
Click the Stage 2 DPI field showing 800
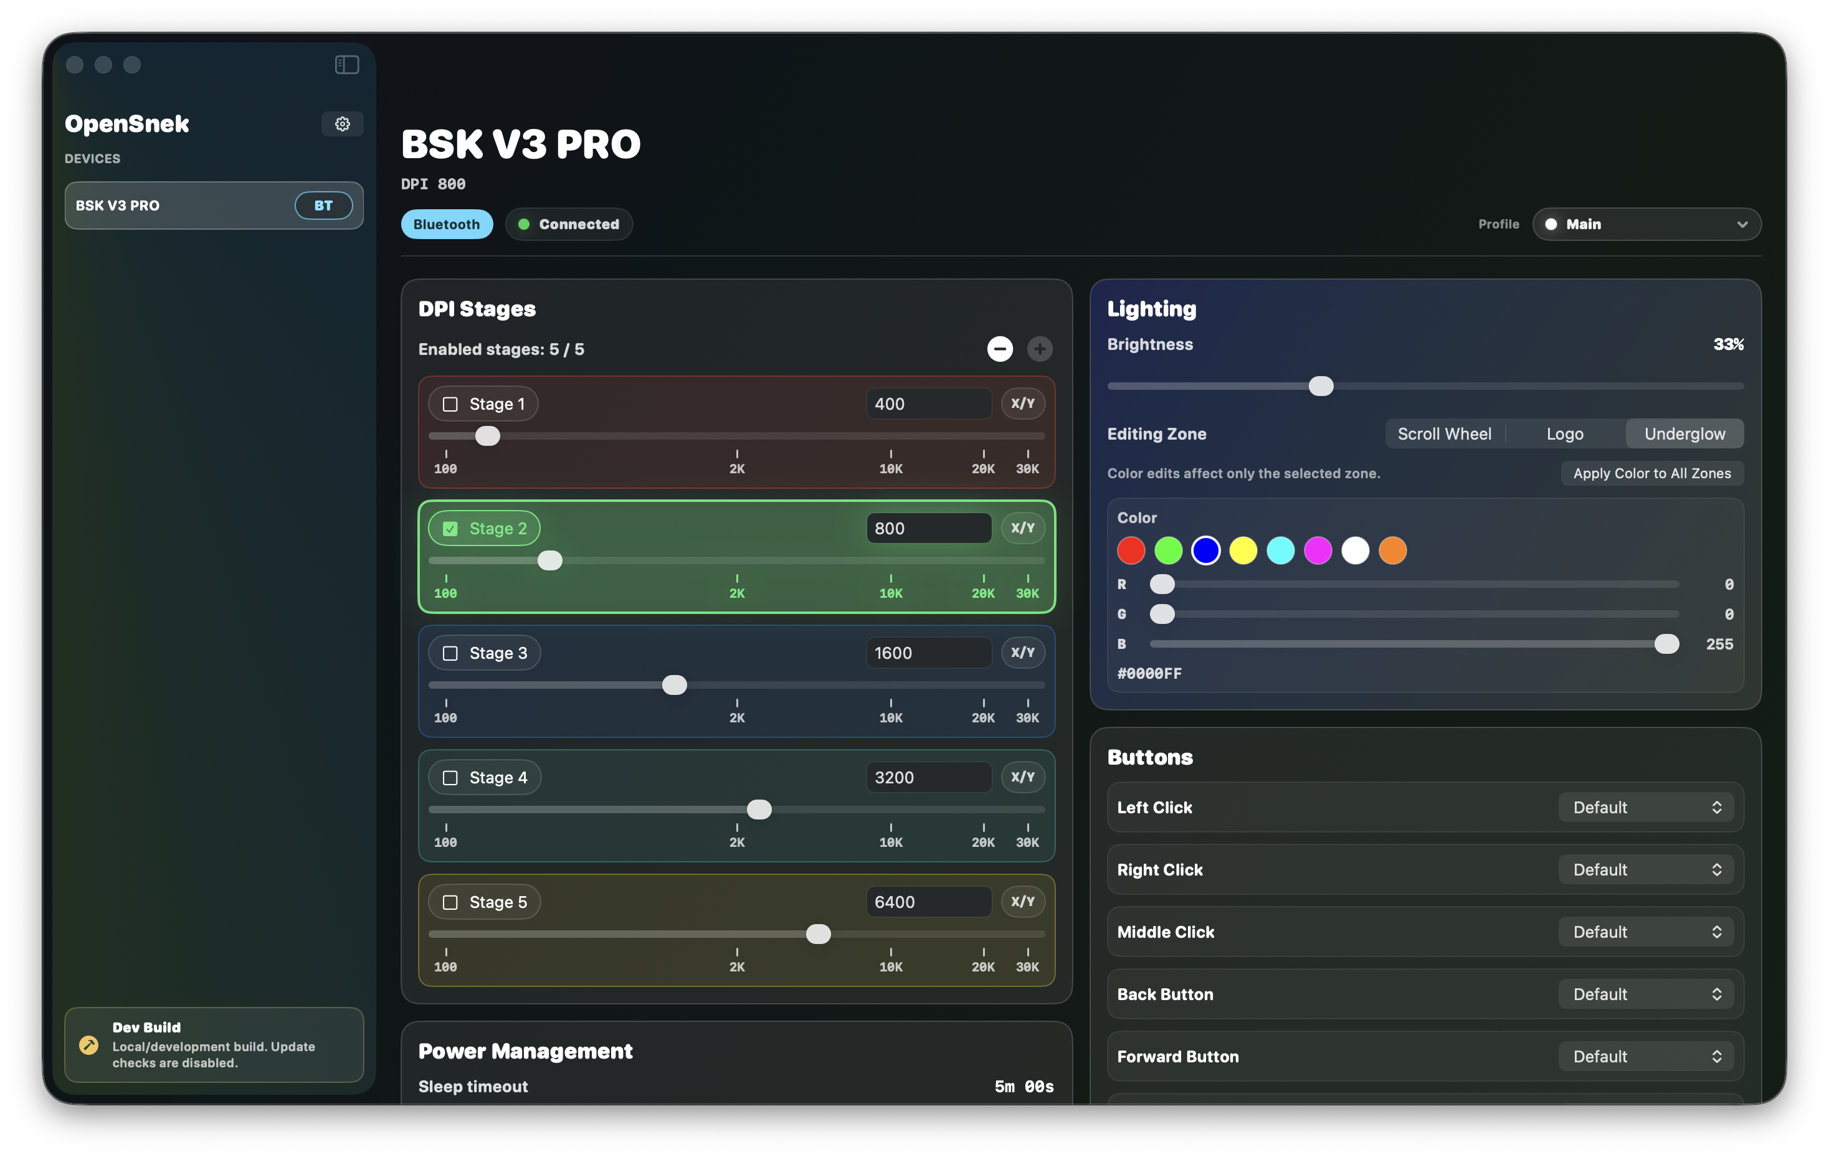[x=928, y=529]
